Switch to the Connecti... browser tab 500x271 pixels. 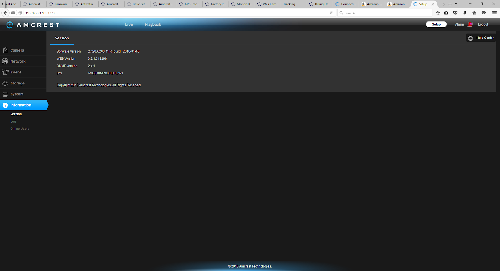[x=346, y=4]
